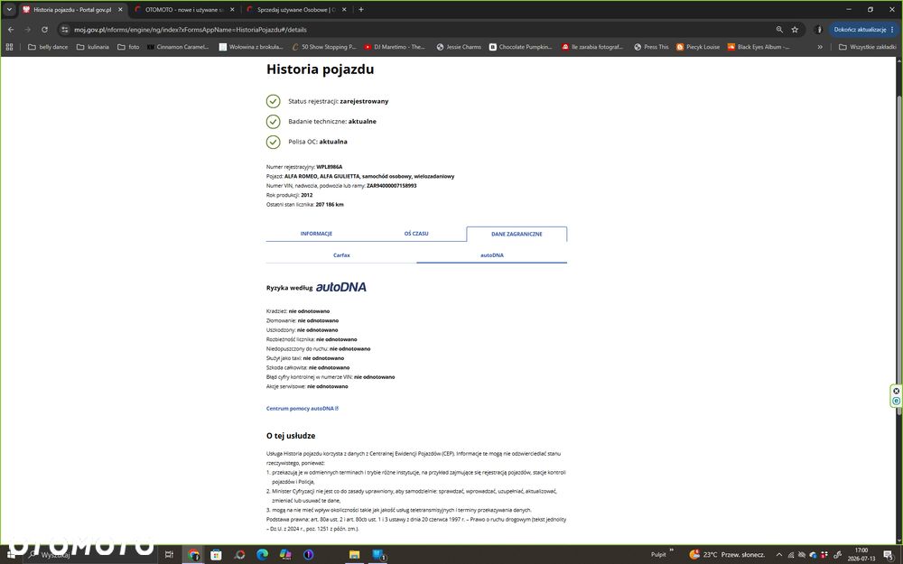Open the apps grid in bookmarks bar

click(x=9, y=47)
